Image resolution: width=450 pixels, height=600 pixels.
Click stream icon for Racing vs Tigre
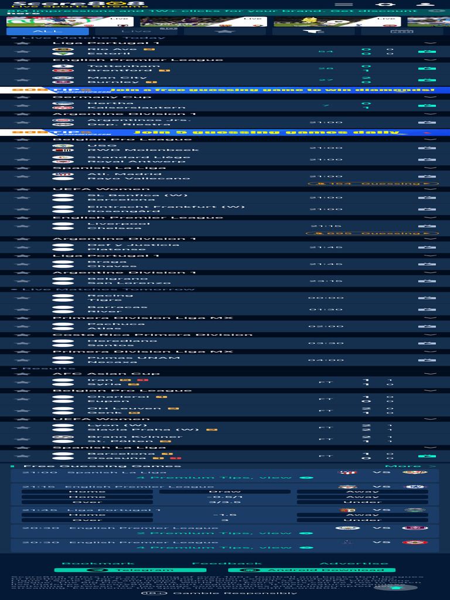click(427, 298)
